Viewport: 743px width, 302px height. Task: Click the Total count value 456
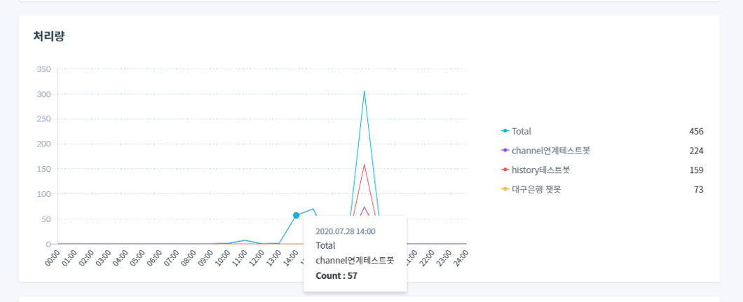click(695, 131)
